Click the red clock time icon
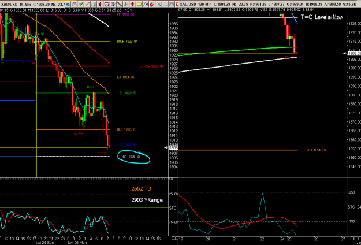The height and width of the screenshot is (245, 361). pos(107,4)
